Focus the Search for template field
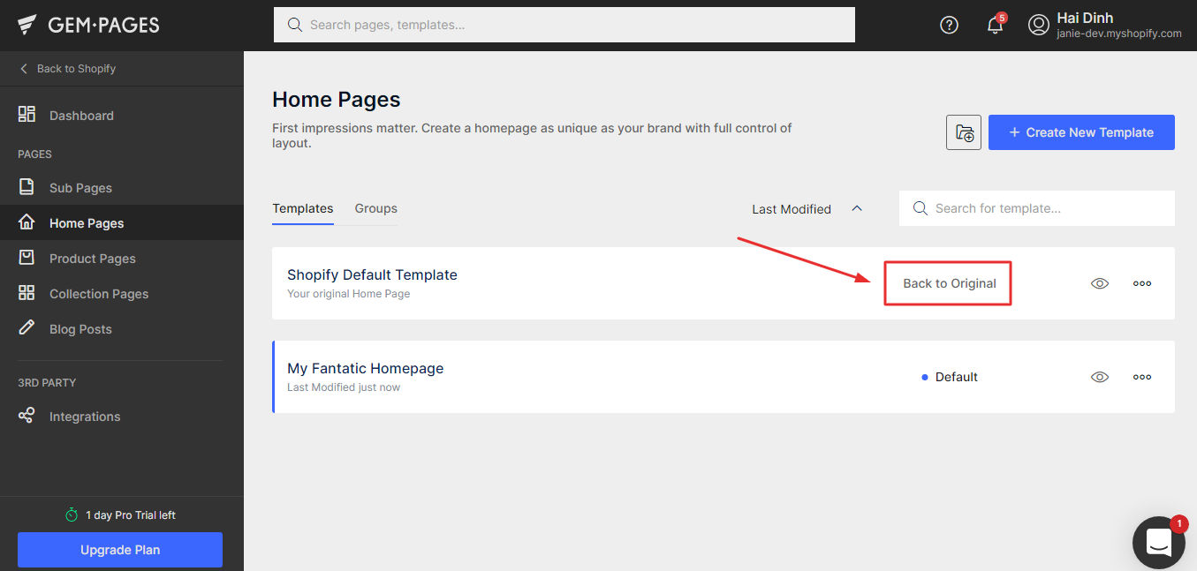 click(x=1037, y=208)
